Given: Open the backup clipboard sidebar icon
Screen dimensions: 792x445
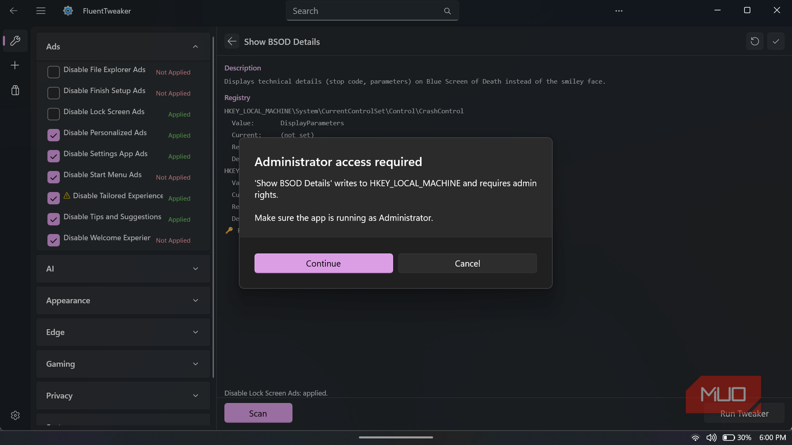Looking at the screenshot, I should (15, 90).
